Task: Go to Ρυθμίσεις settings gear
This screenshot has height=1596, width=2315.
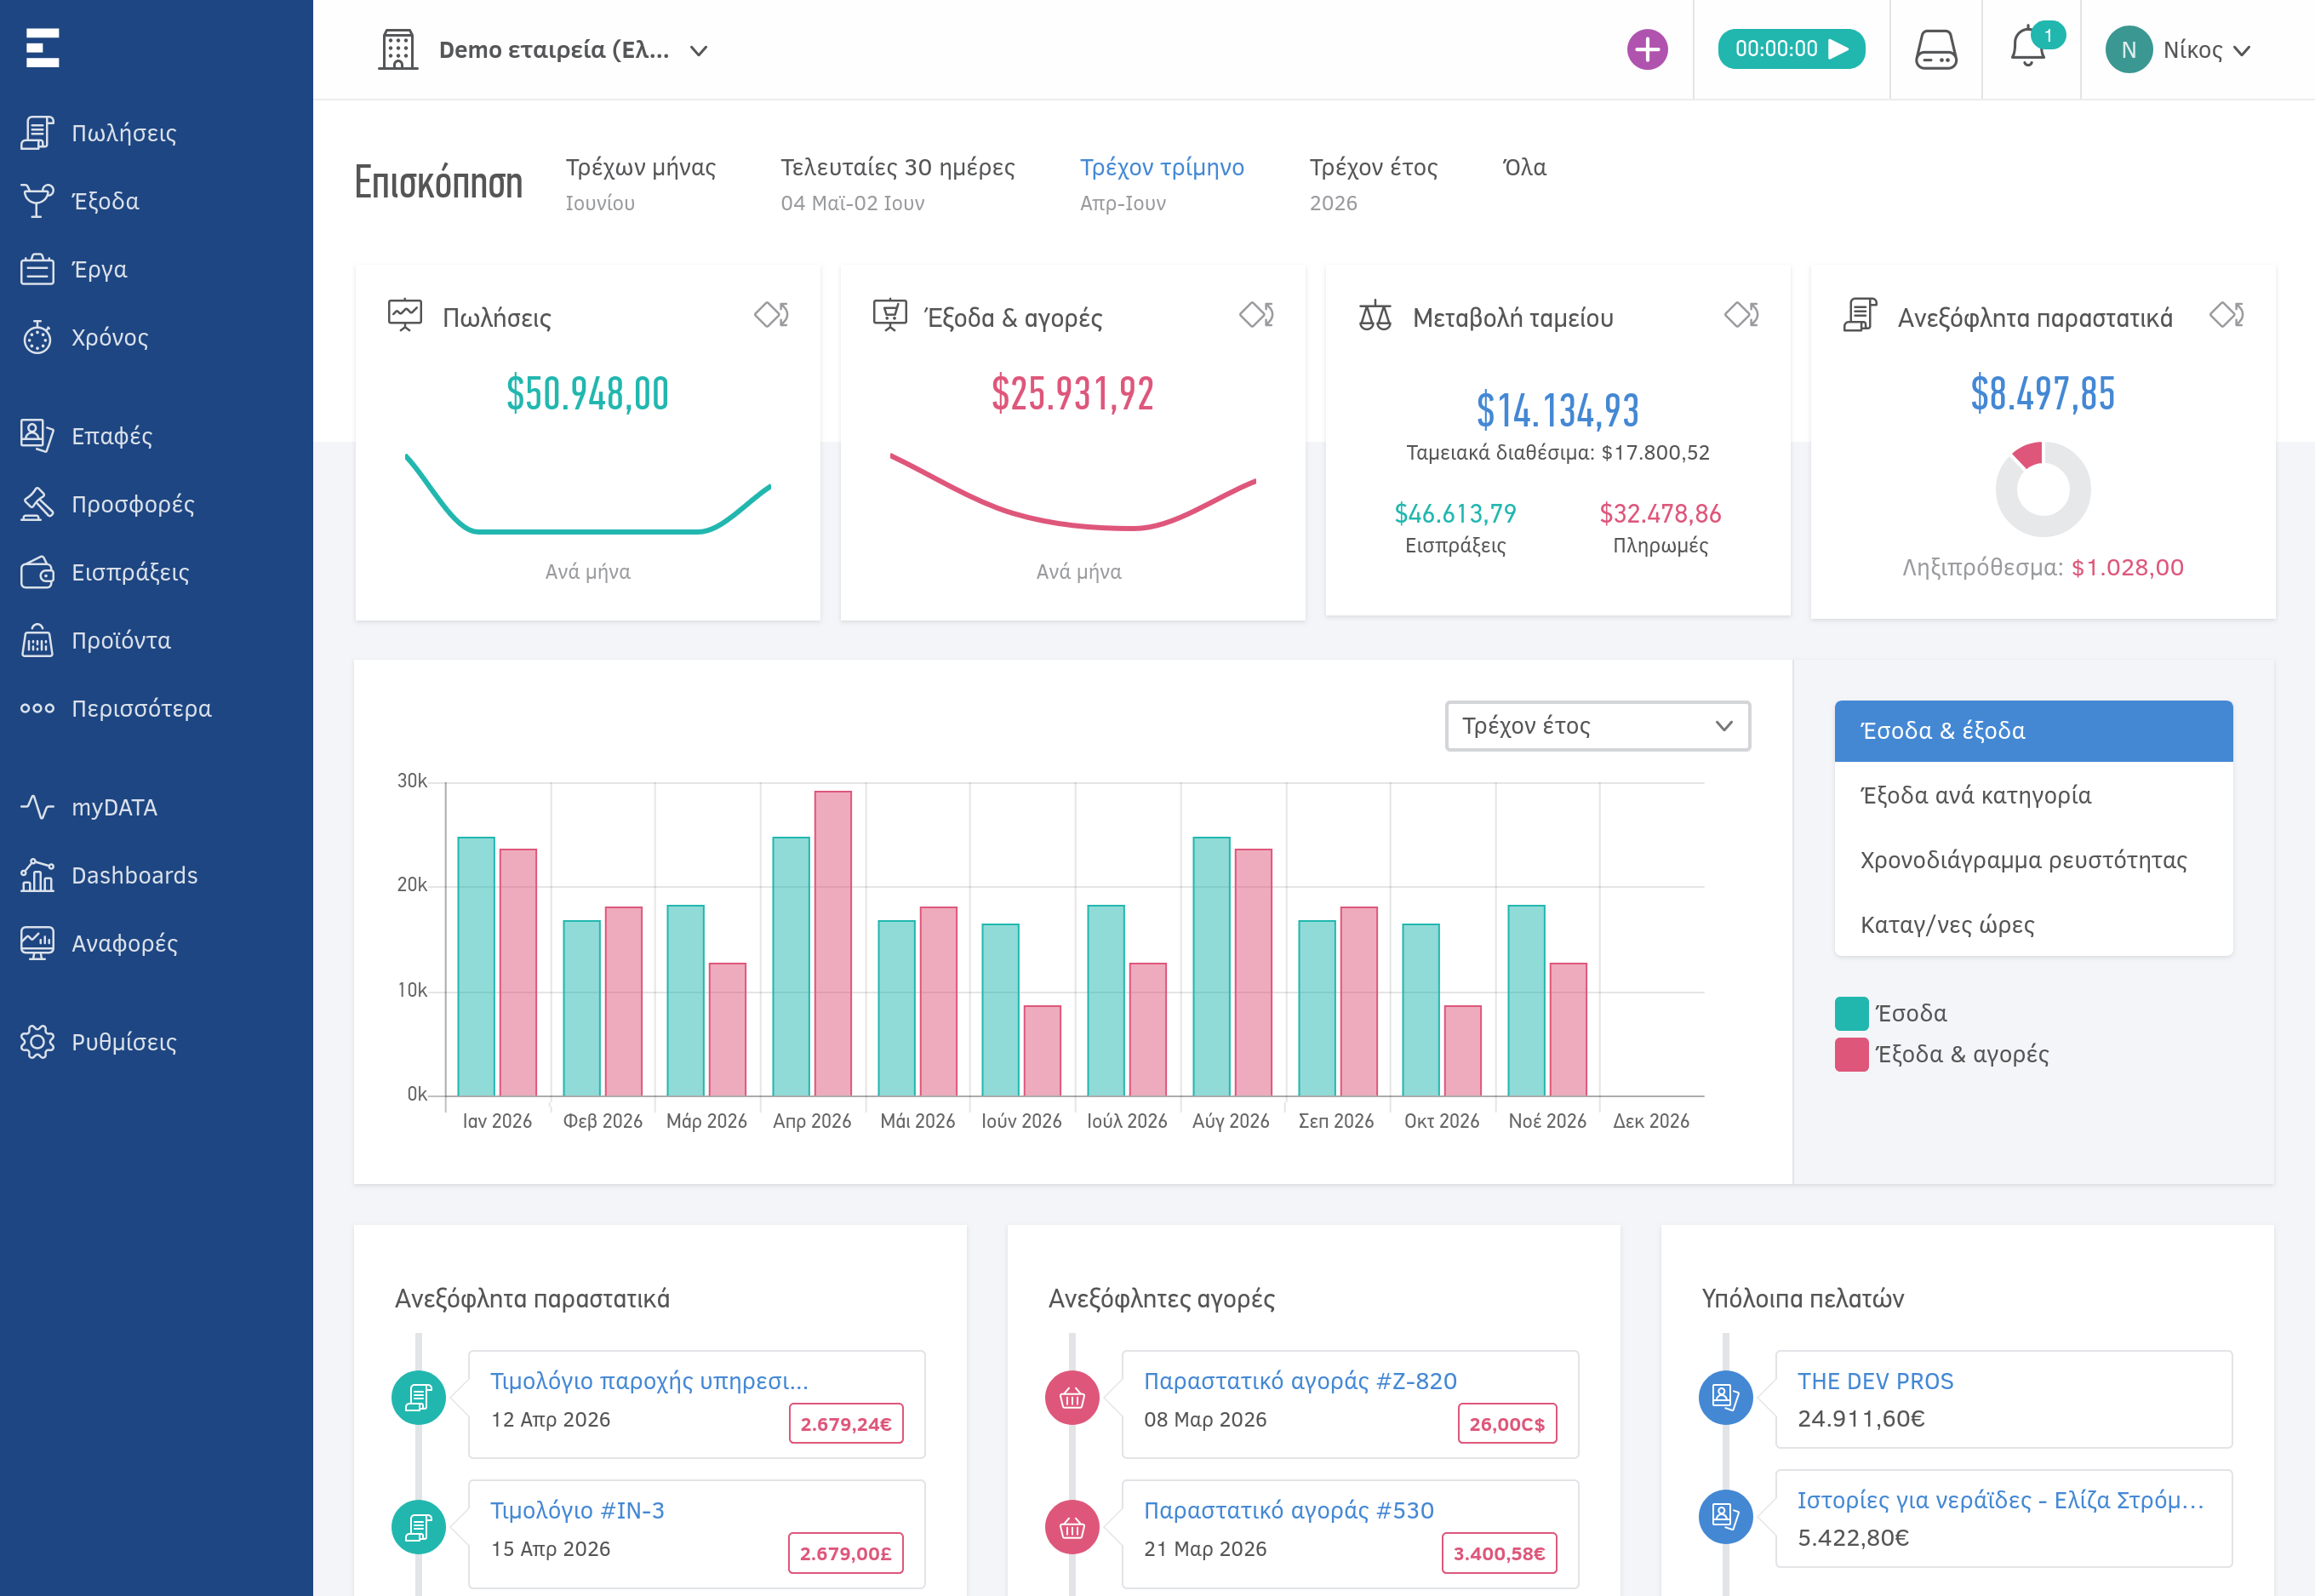Action: click(124, 1042)
